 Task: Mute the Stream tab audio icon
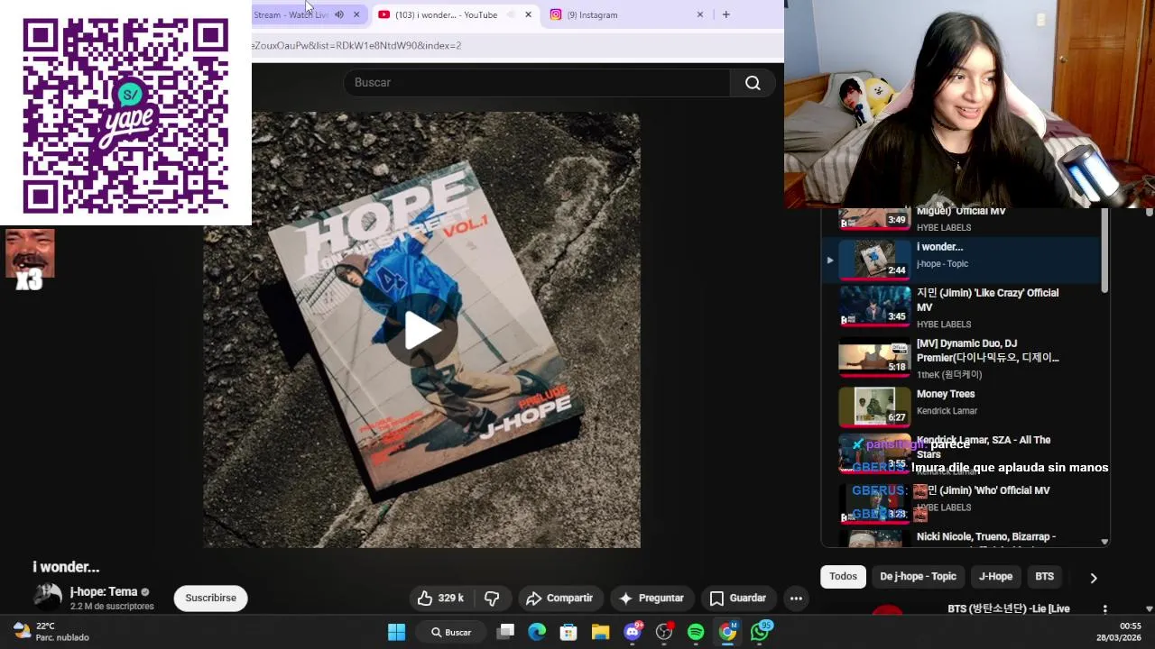(339, 14)
